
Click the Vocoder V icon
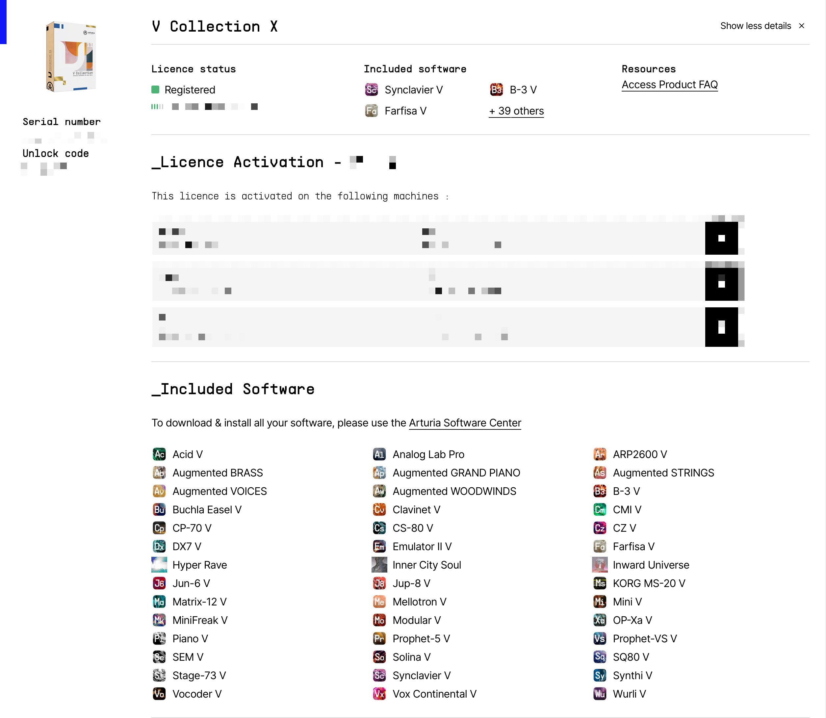(159, 694)
